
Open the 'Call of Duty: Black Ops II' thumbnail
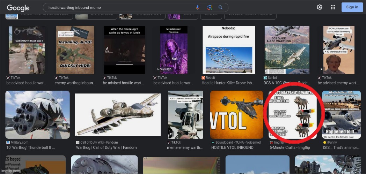tap(27, 50)
